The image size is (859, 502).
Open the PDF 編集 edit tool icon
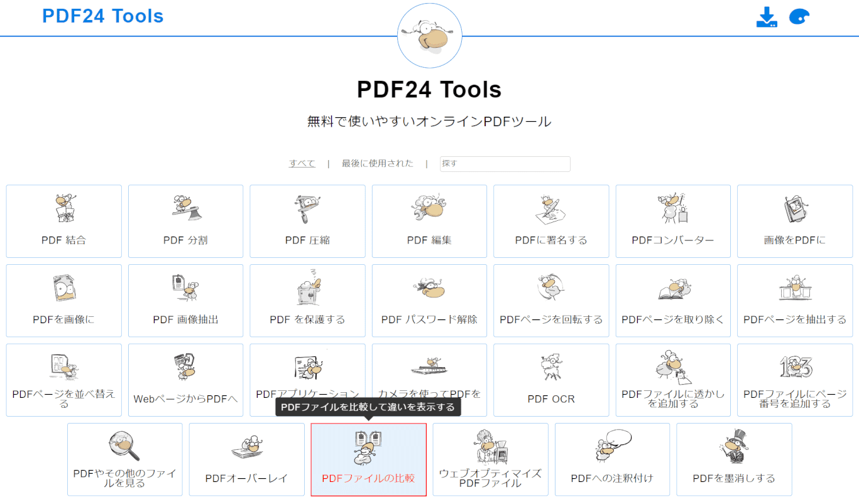click(x=429, y=209)
